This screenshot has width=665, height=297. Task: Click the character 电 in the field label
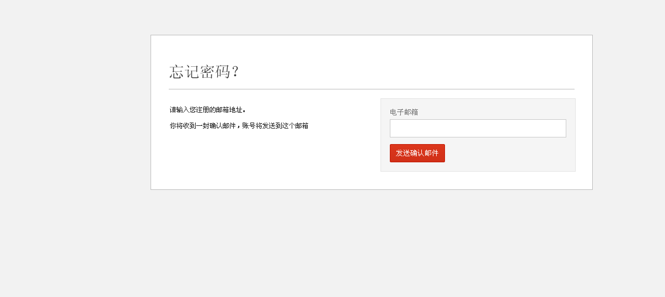393,112
